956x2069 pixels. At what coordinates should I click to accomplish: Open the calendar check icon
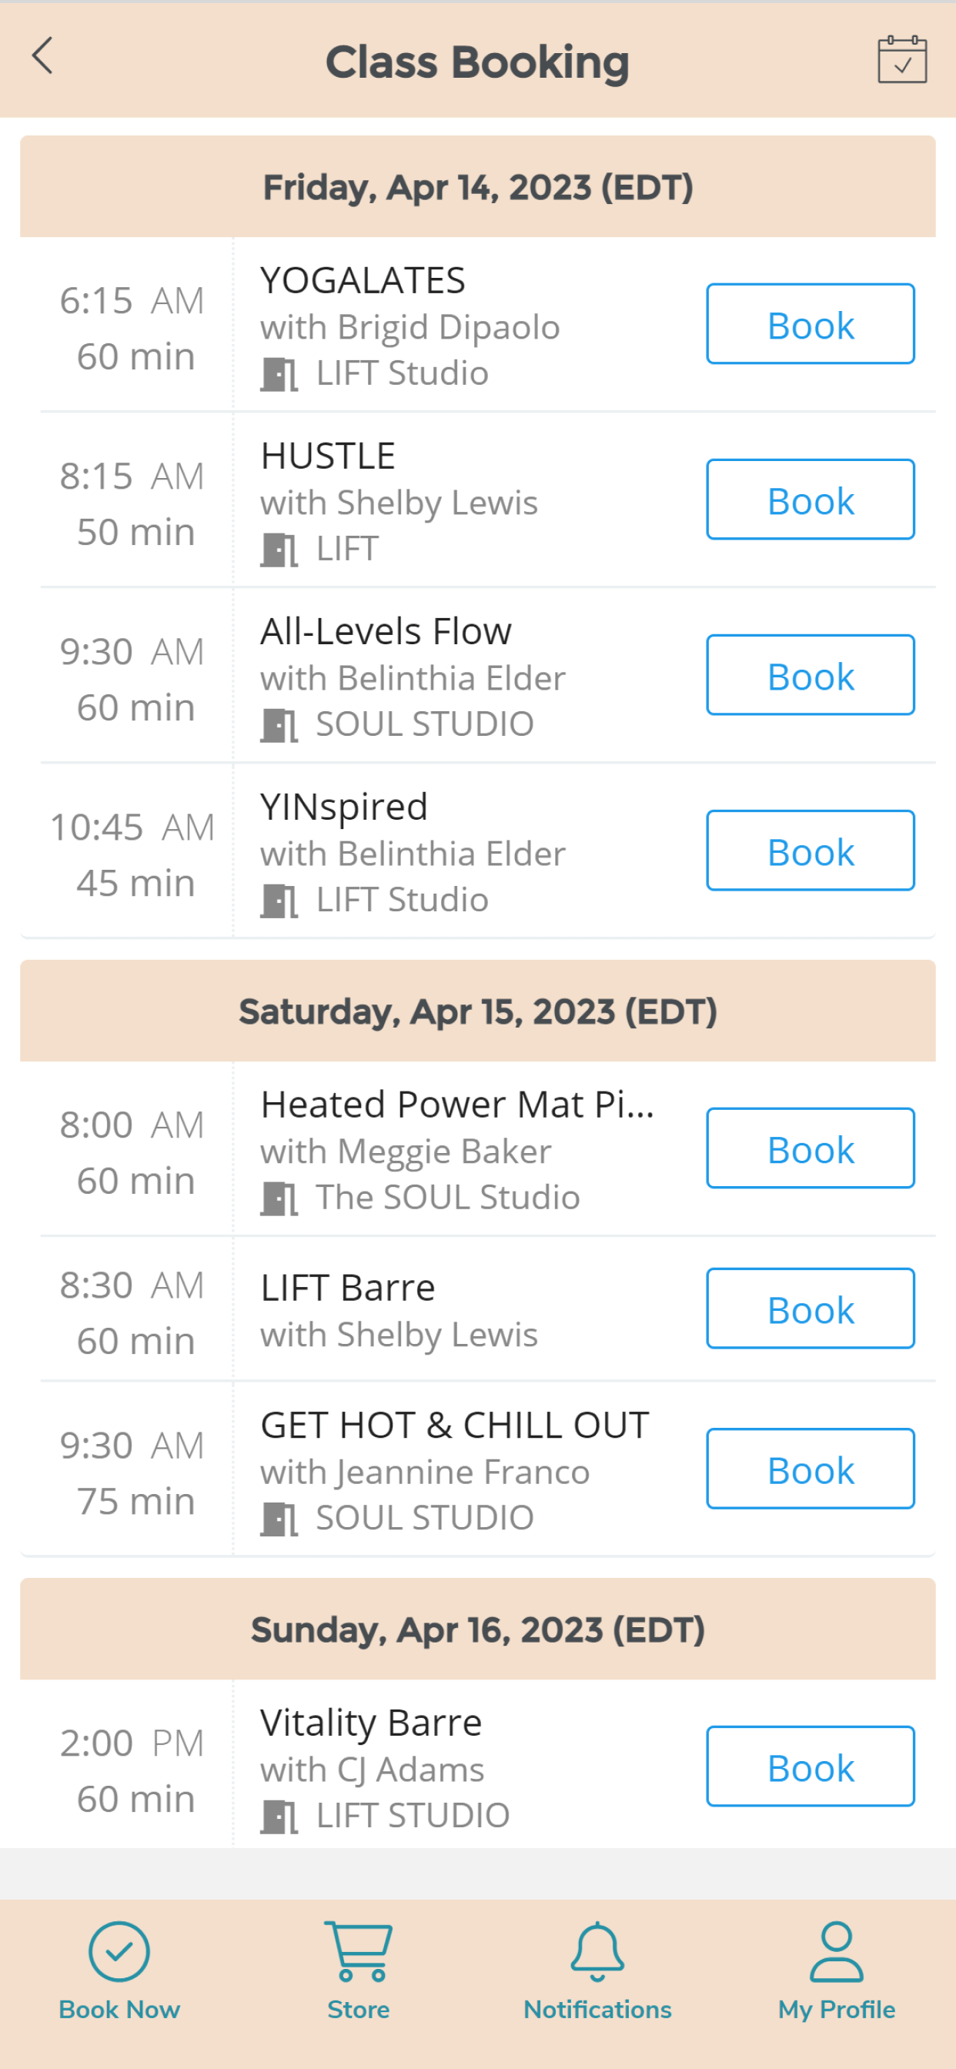[x=901, y=59]
